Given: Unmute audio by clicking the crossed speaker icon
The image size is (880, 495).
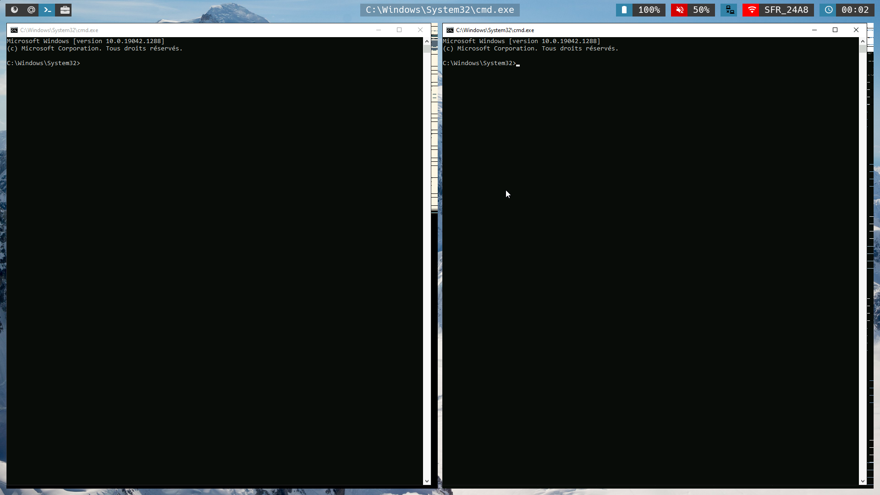Looking at the screenshot, I should click(x=680, y=10).
